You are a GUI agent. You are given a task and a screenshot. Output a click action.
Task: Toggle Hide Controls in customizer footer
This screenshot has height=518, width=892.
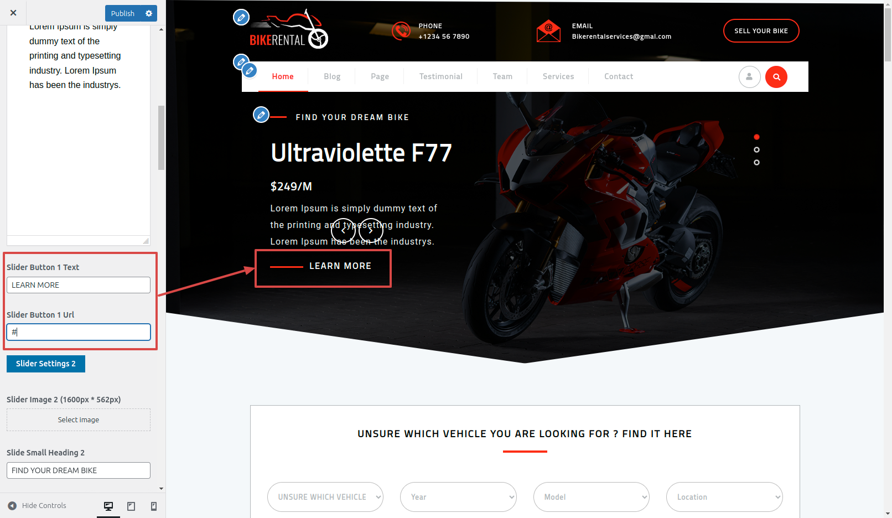tap(37, 505)
